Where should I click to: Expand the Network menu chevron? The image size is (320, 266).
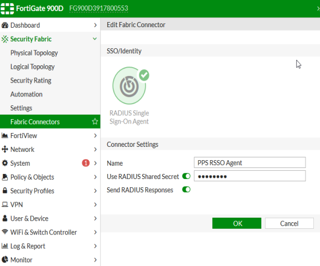coord(96,150)
